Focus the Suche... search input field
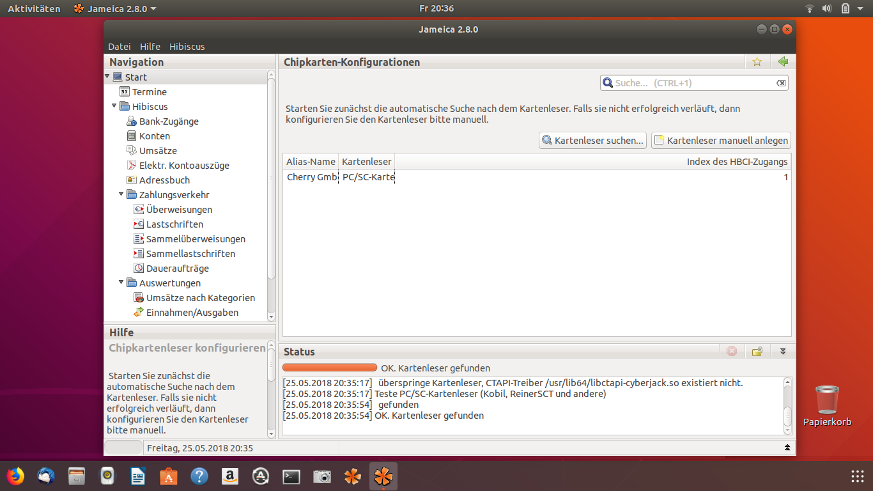 click(694, 83)
